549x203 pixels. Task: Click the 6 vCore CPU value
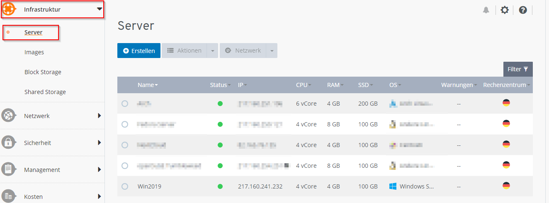pos(306,104)
